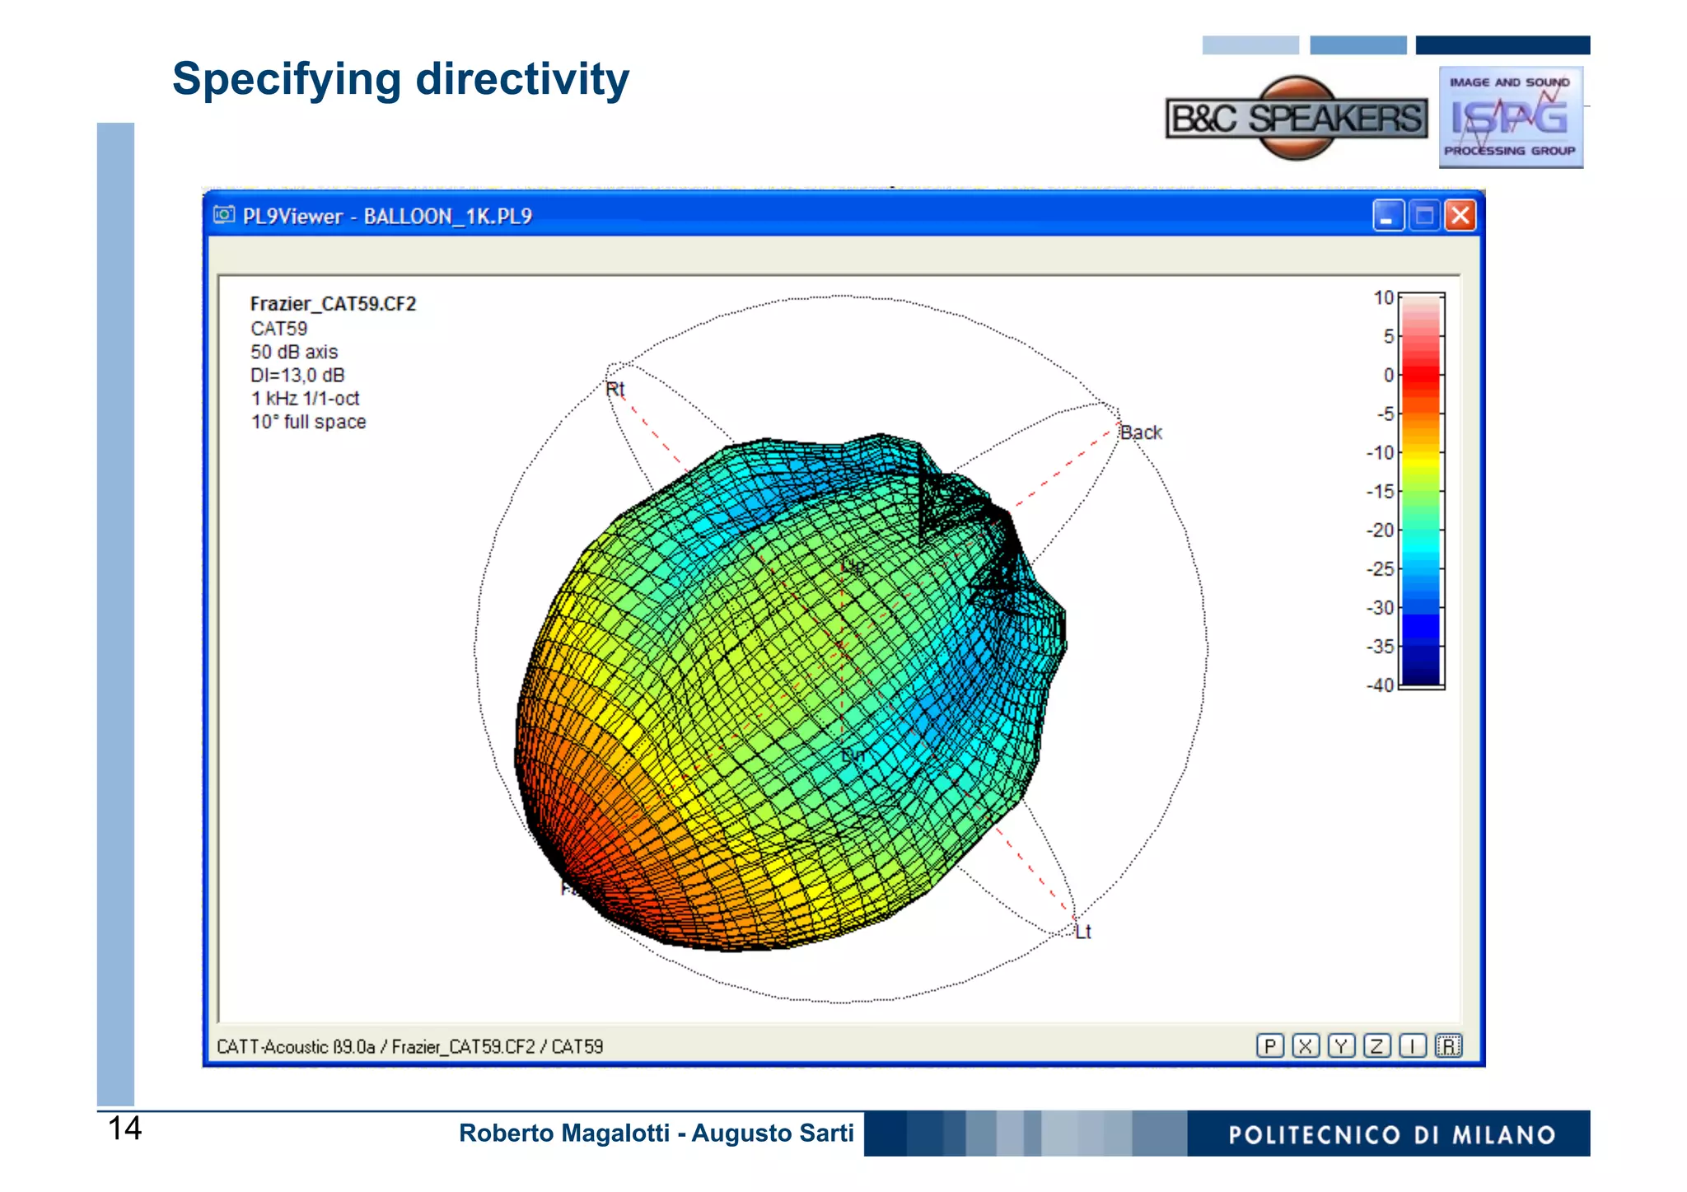Click the '10° full space' text
This screenshot has height=1192, width=1687.
tap(308, 422)
